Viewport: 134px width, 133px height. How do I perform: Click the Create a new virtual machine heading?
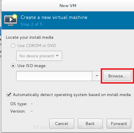click(54, 17)
